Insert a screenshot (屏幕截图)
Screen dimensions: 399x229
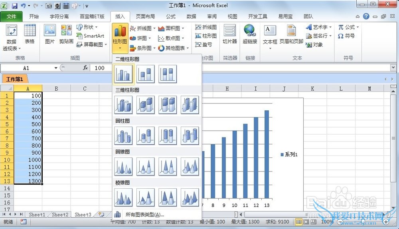tap(92, 45)
